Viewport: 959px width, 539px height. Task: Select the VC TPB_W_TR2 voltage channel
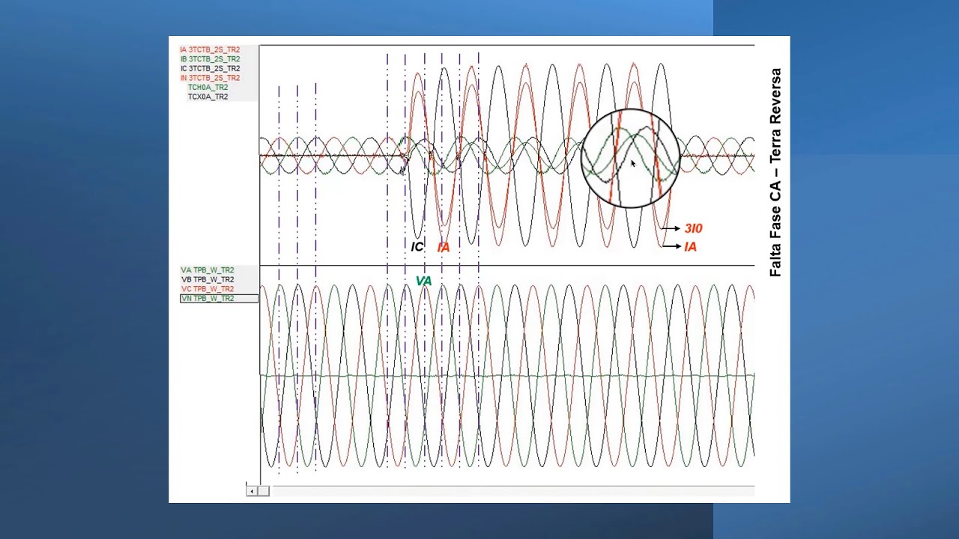pyautogui.click(x=208, y=289)
